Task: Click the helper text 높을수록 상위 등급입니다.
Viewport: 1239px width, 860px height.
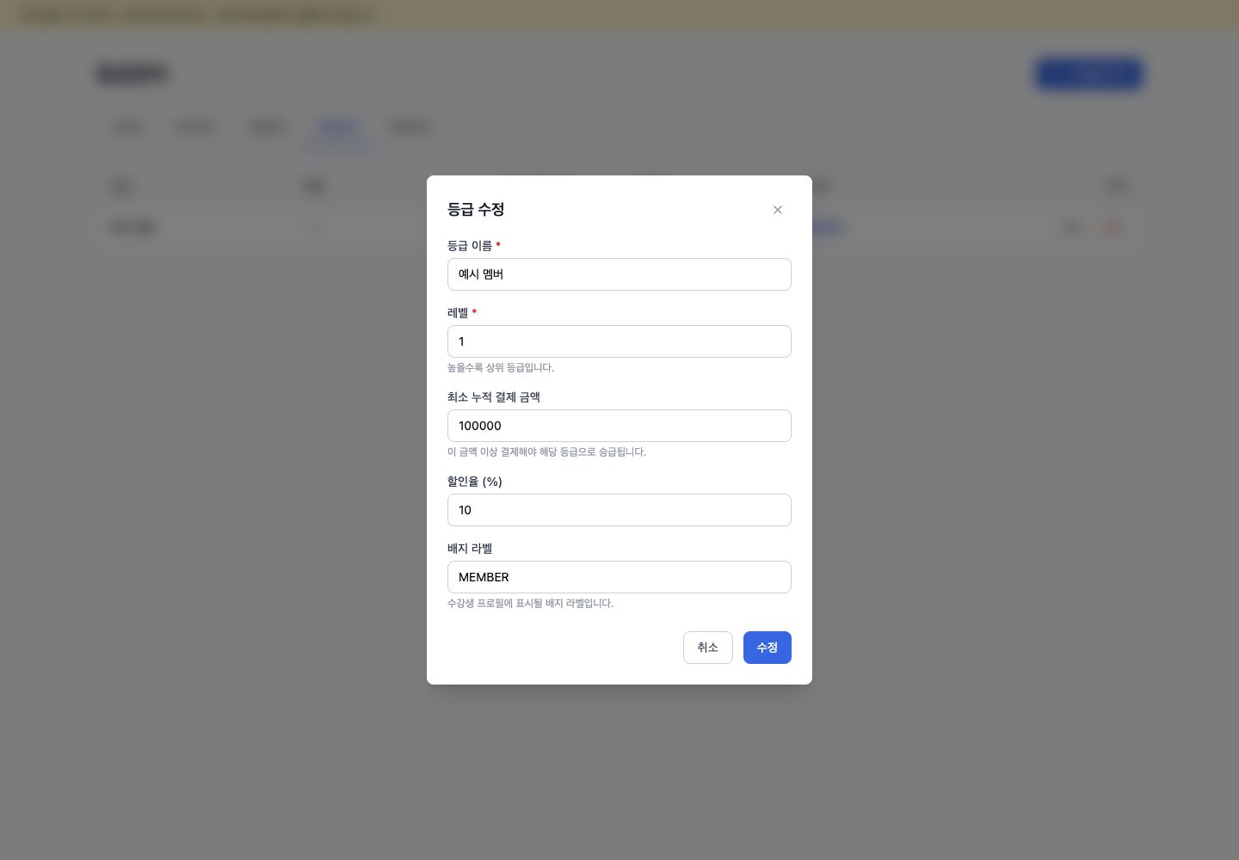Action: tap(501, 368)
